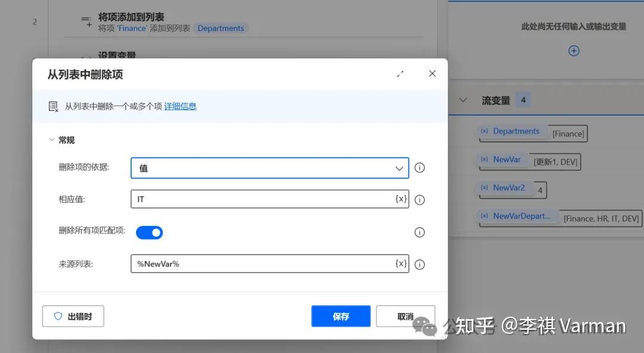Click the remove-from-list icon in dialog header
This screenshot has height=353, width=644.
pyautogui.click(x=52, y=106)
